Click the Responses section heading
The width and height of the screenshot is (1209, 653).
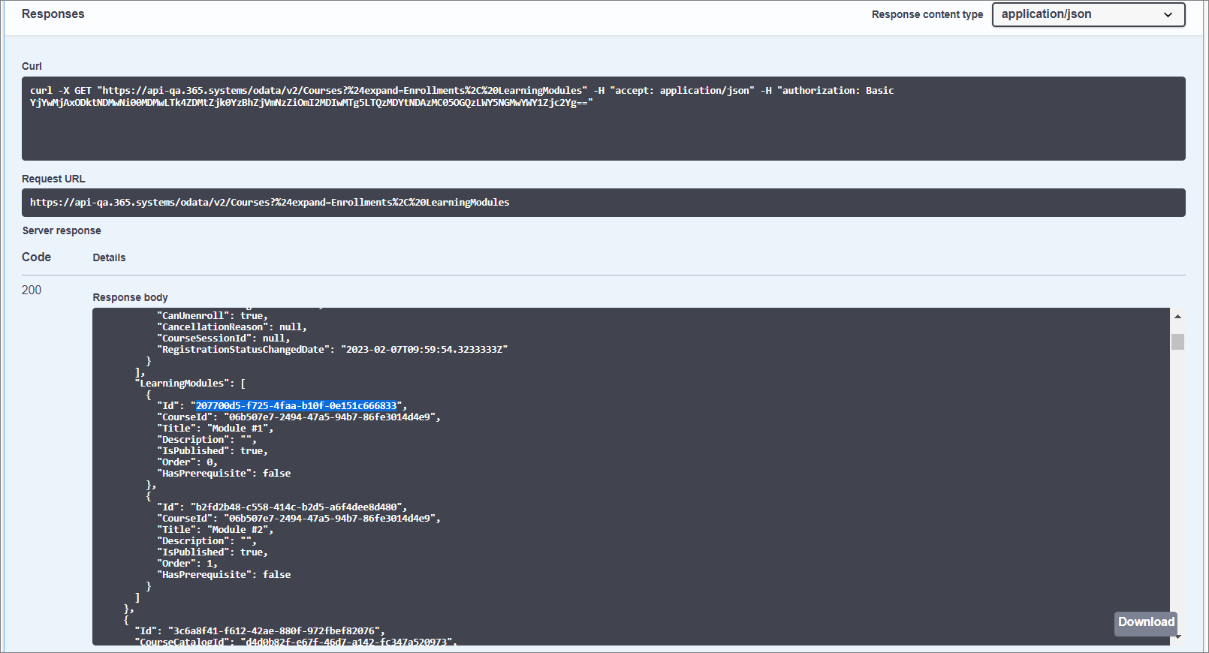(53, 14)
